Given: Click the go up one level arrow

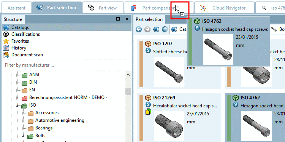Looking at the screenshot, I should click(x=165, y=29).
